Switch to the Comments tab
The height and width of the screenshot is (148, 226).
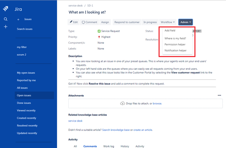click(x=90, y=146)
